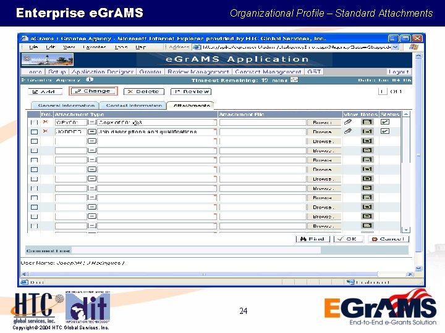Open the lookup button on the third attachment row
The width and height of the screenshot is (445, 333).
coord(92,141)
